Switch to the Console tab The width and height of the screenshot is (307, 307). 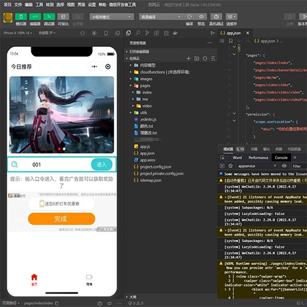pyautogui.click(x=281, y=158)
